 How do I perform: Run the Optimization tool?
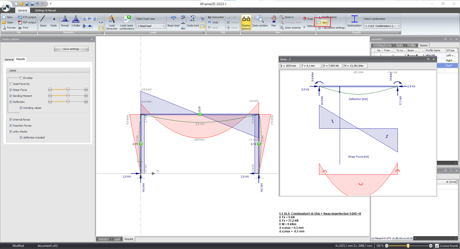point(354,21)
